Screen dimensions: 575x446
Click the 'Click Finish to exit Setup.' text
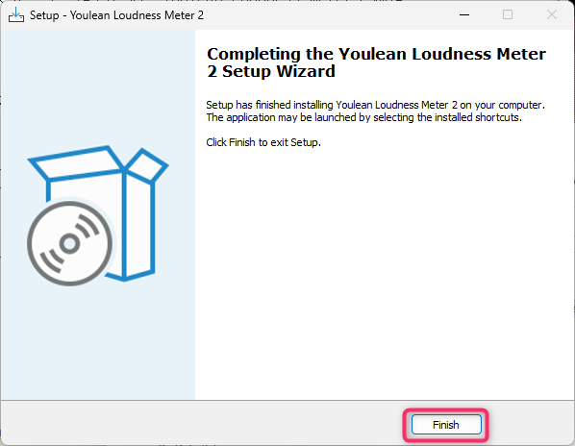click(263, 142)
